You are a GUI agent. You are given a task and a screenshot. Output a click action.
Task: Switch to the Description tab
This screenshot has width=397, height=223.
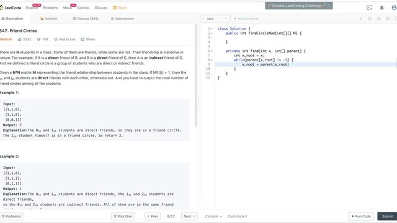pos(12,19)
